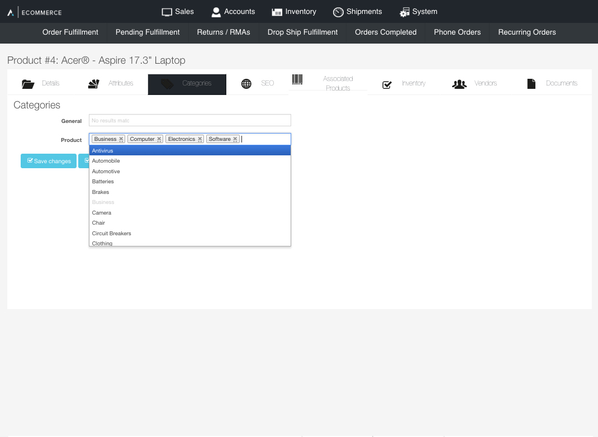Select Automobile from dropdown list
This screenshot has width=598, height=437.
[190, 161]
